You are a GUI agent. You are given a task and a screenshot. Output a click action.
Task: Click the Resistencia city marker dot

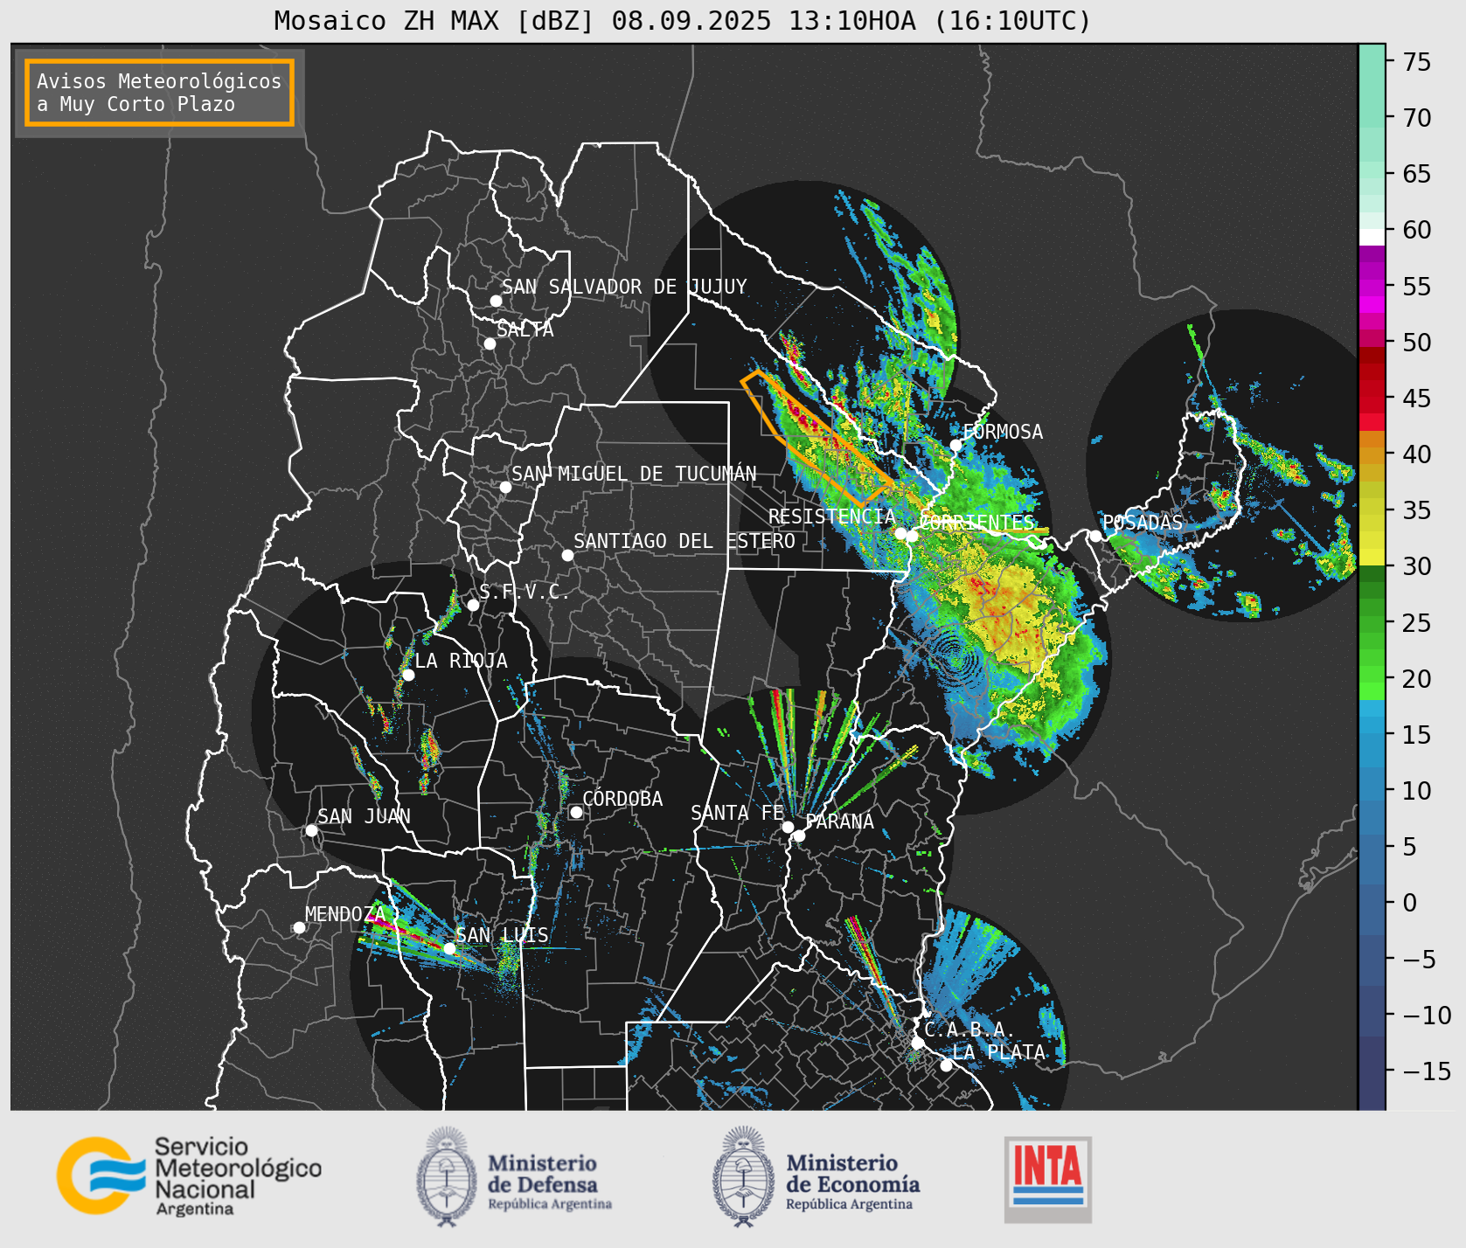[900, 533]
